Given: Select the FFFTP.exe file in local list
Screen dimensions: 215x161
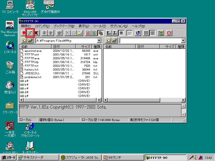Looking at the screenshot, I should coord(30,58).
